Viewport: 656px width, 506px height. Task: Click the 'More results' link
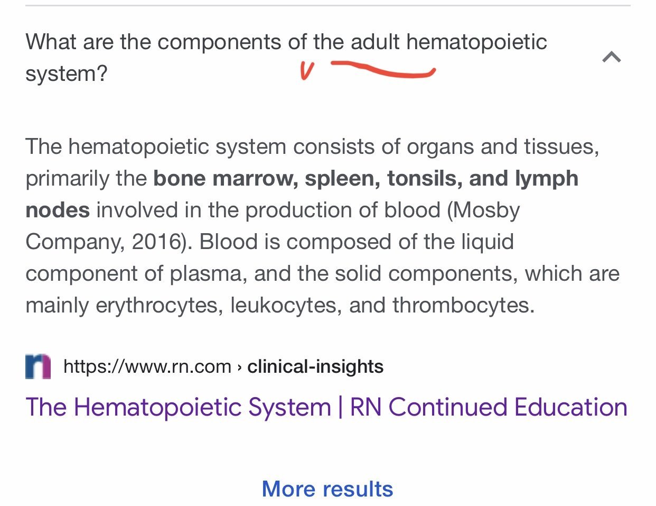pos(327,489)
